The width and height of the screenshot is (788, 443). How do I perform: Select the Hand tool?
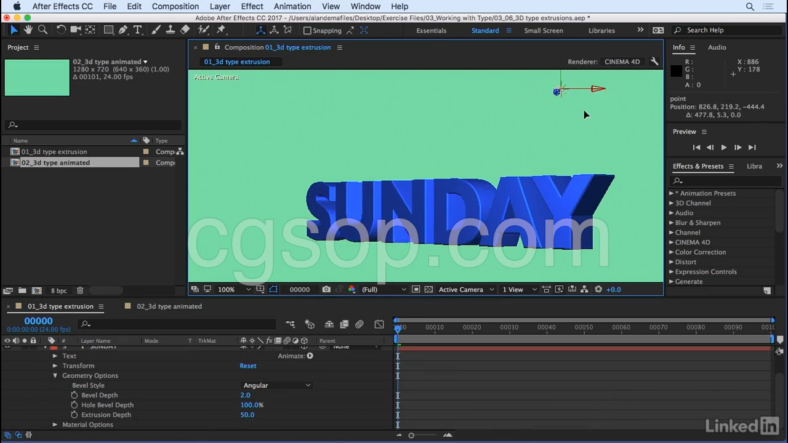[x=28, y=30]
